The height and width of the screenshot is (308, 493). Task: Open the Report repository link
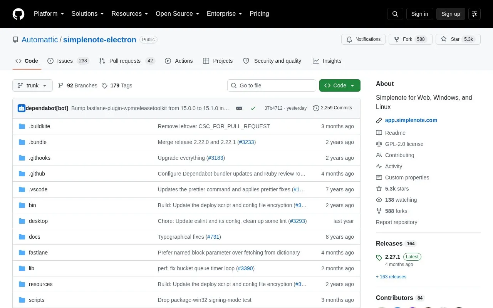coord(396,222)
